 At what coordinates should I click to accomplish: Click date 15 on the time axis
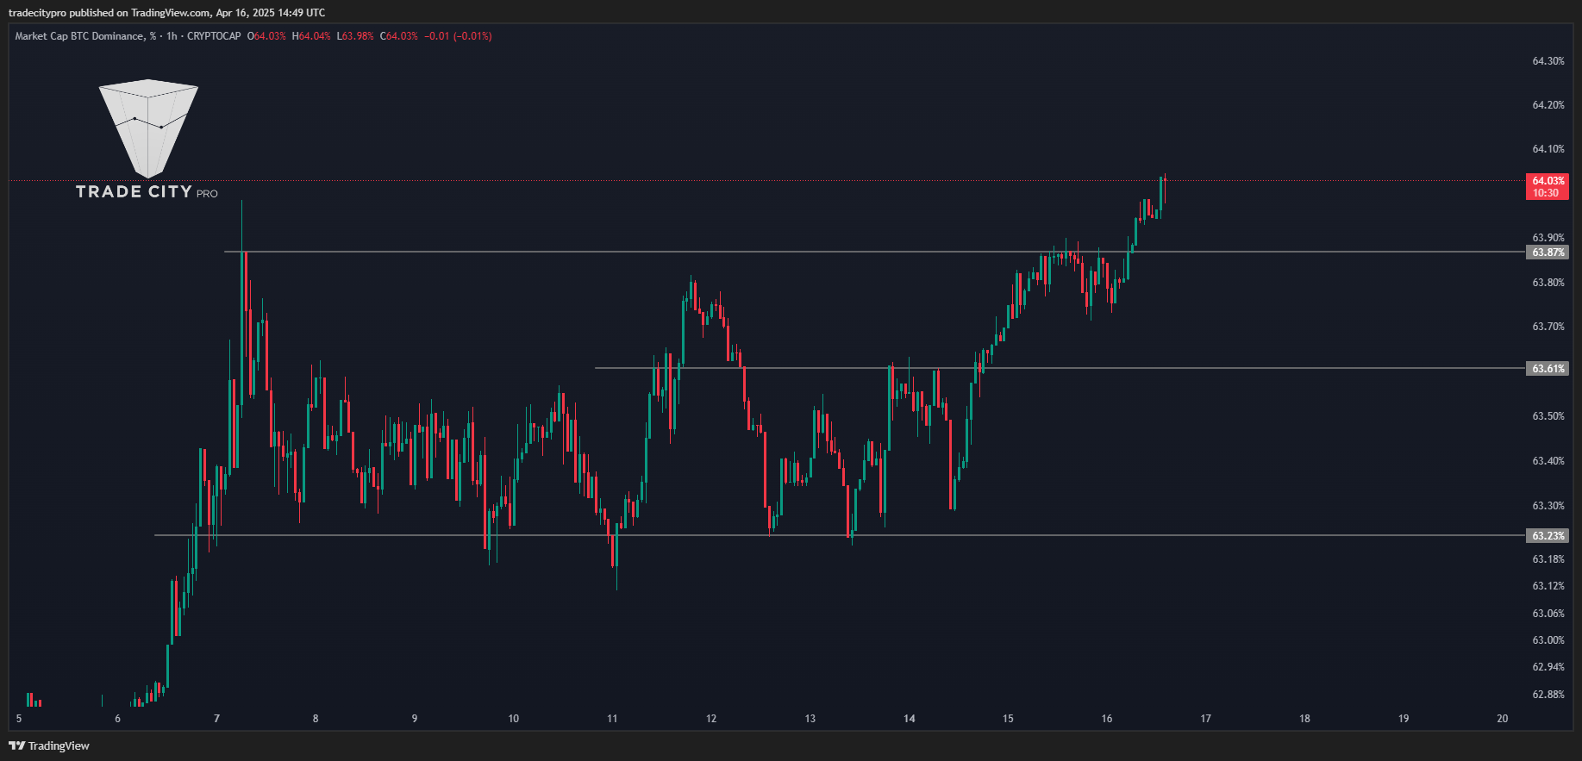point(1008,719)
